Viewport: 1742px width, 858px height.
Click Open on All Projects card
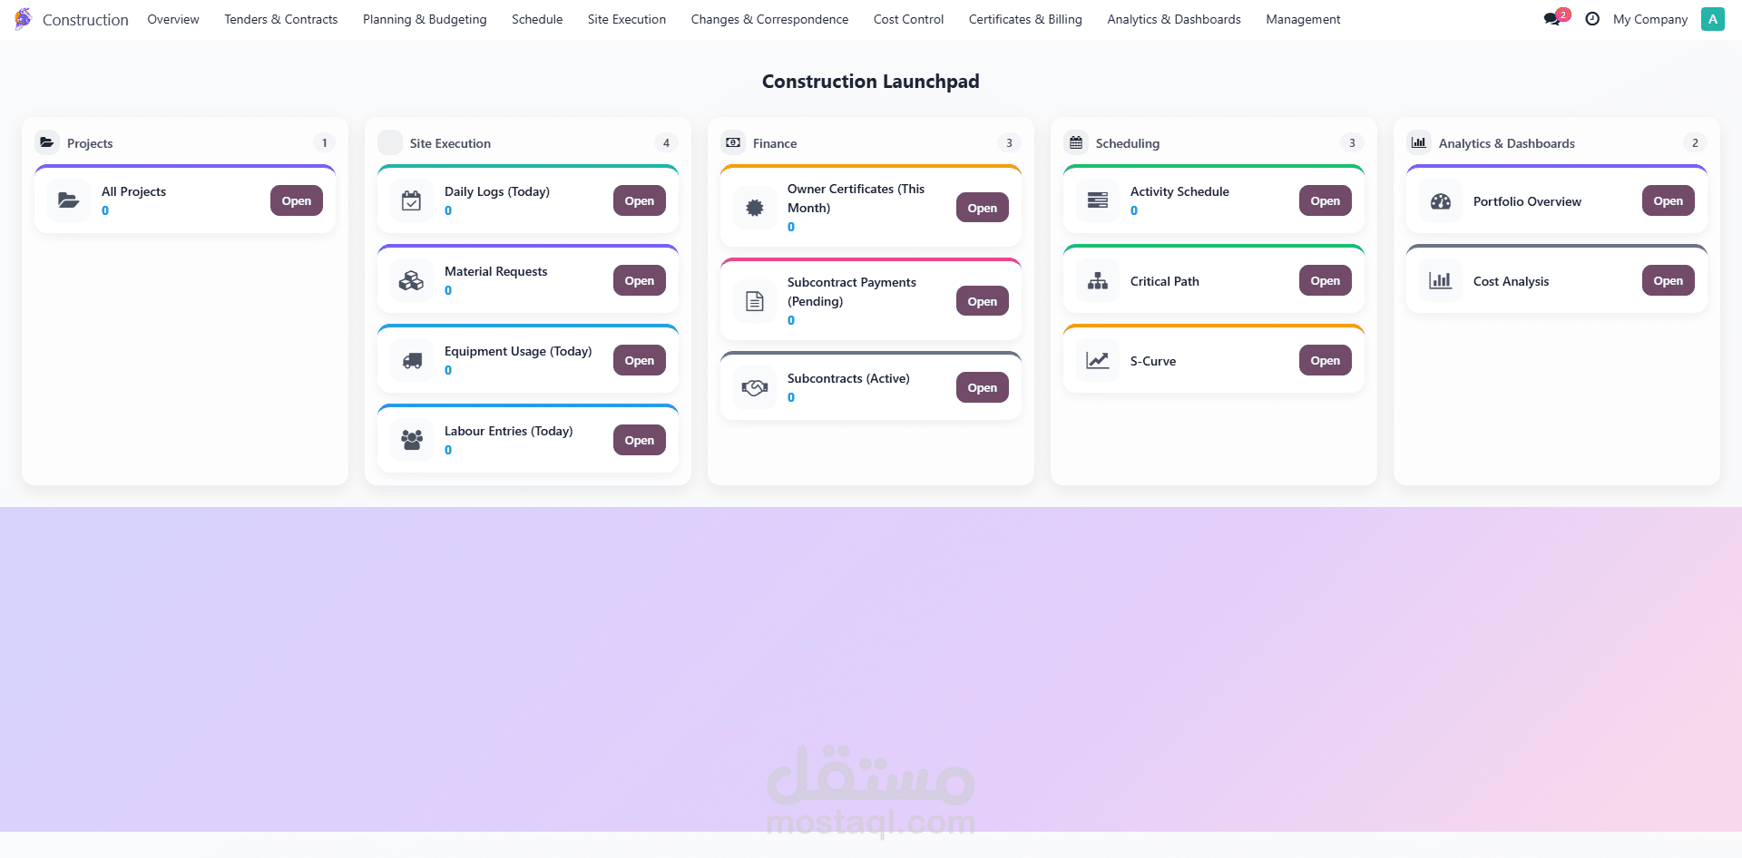coord(297,200)
